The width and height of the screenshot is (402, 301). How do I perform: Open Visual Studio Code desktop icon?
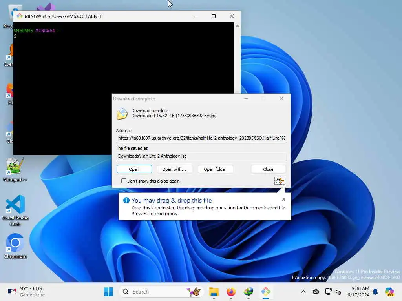coord(15,210)
